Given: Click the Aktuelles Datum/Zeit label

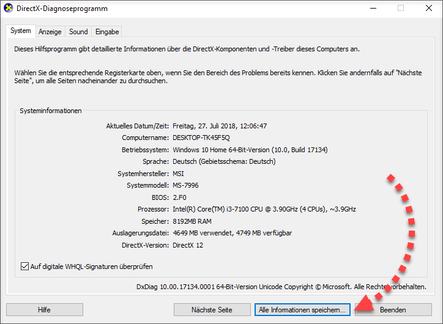Looking at the screenshot, I should coord(137,126).
